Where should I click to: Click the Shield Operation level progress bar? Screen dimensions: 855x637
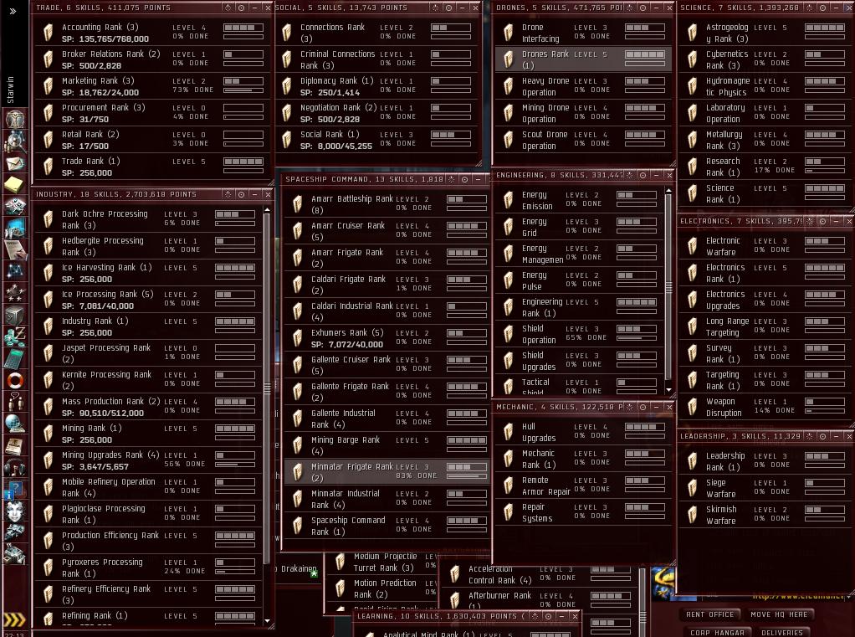click(637, 338)
